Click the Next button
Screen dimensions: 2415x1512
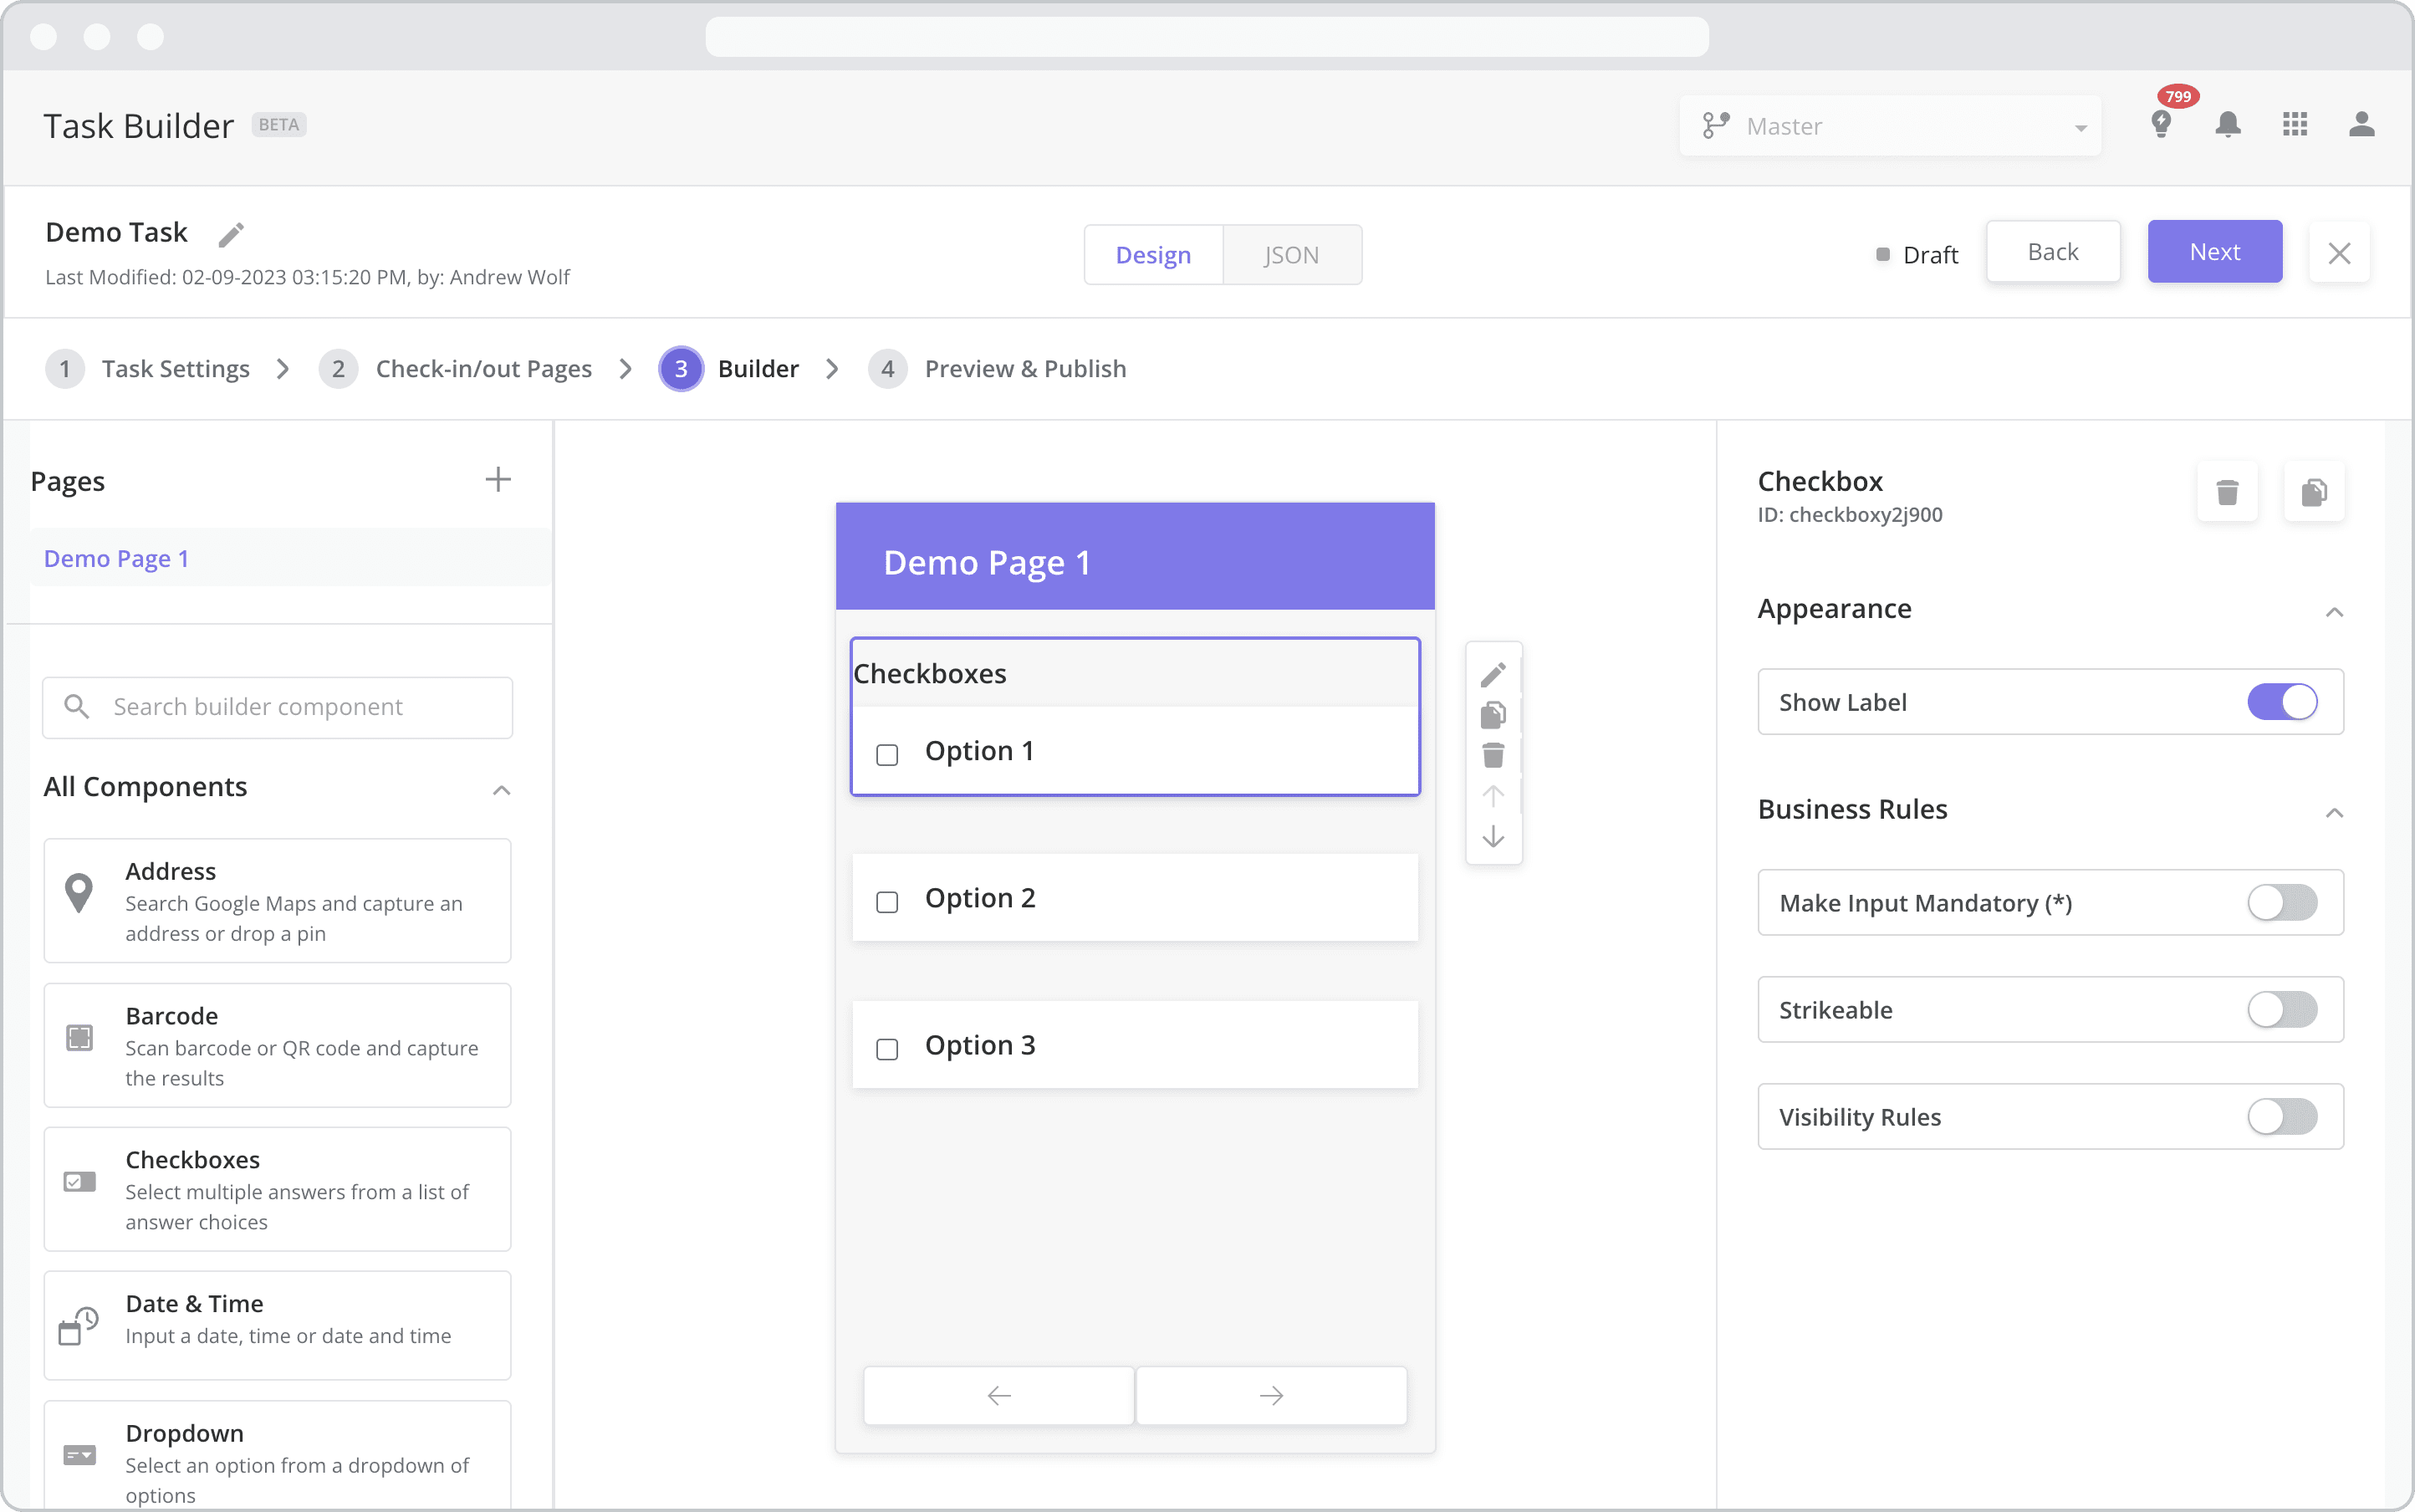[2213, 251]
